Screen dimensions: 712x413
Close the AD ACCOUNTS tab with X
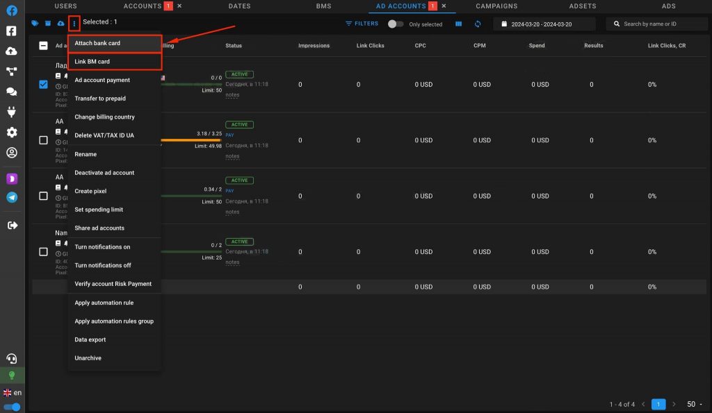tap(444, 6)
